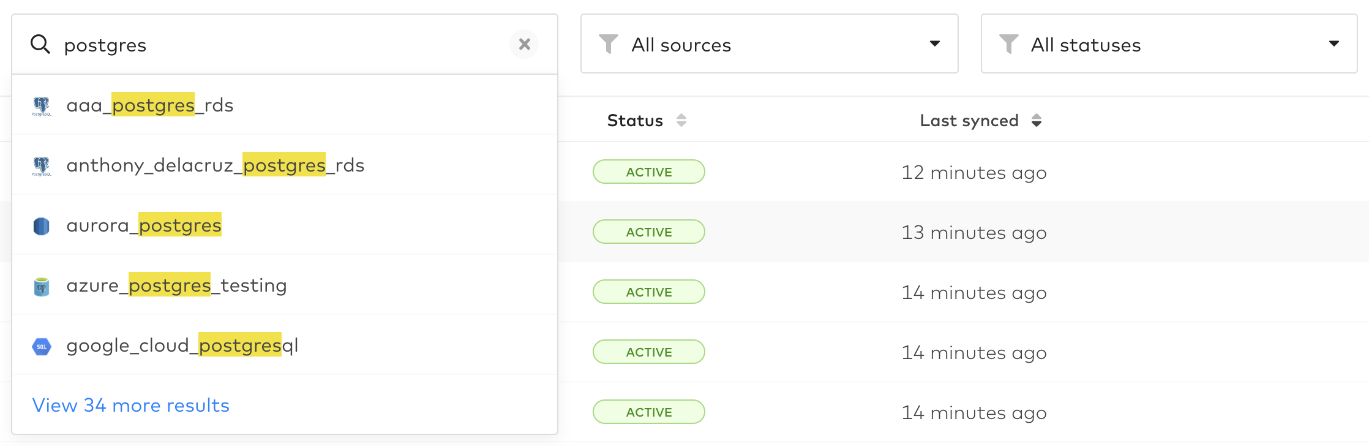Open google_cloud_postgresql result
Screen dimensions: 1369x446
285,345
